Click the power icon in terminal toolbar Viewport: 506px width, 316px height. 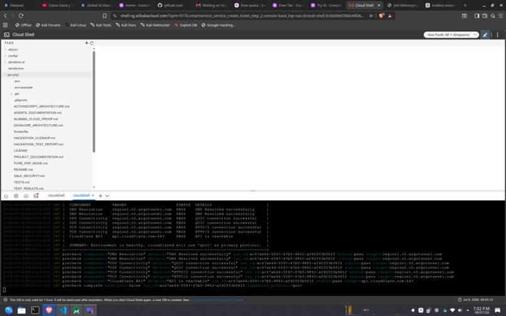coord(6,196)
